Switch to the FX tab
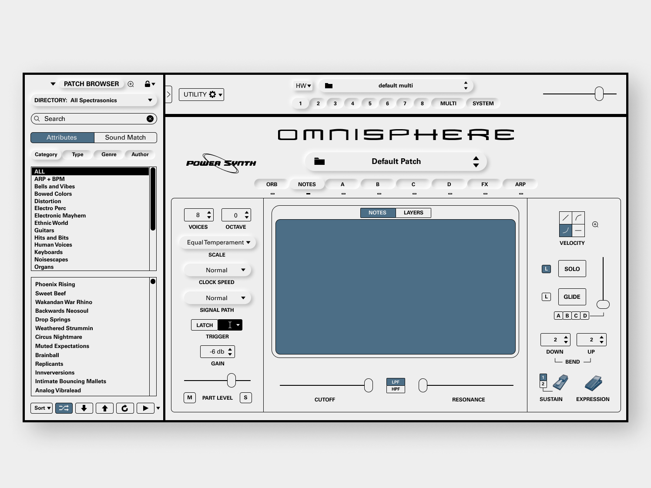 point(485,184)
